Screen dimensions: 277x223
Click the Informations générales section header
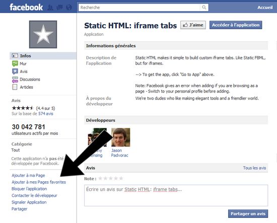(x=176, y=46)
